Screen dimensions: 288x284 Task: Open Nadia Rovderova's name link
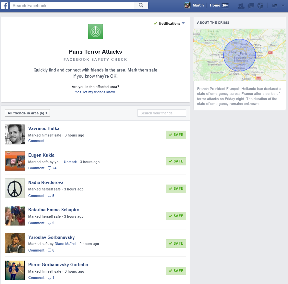46,182
